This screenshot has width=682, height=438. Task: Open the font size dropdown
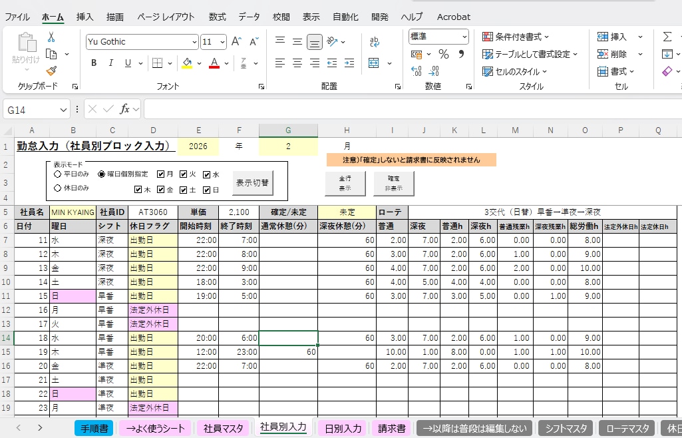(x=222, y=42)
